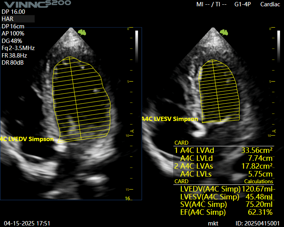This screenshot has height=227, width=284.
Task: Select the highlighted HAR parameter field
Action: [x=18, y=19]
